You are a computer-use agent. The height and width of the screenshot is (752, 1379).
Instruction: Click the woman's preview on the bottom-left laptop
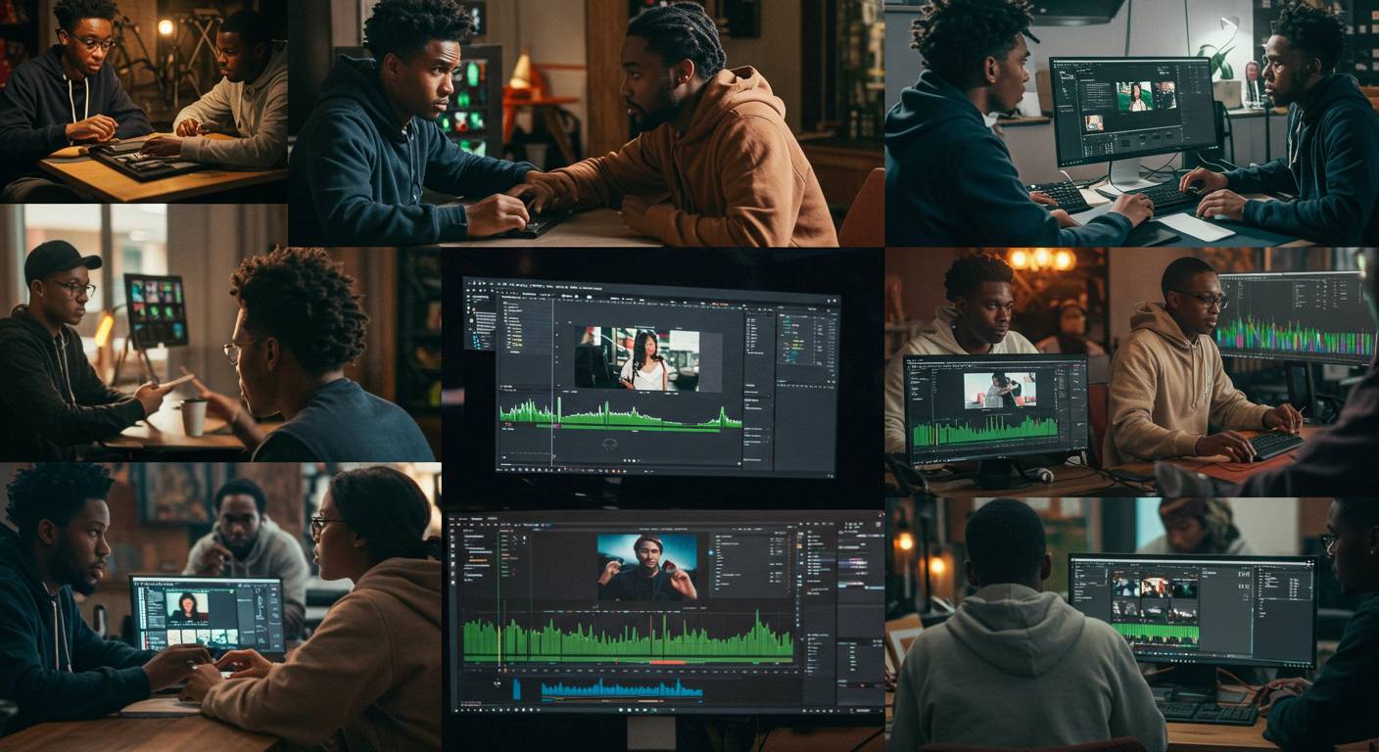point(186,607)
